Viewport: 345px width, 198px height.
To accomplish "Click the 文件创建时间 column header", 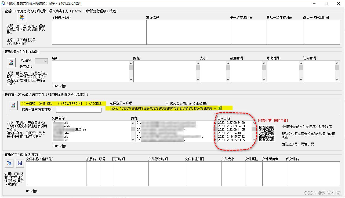I will (x=195, y=159).
